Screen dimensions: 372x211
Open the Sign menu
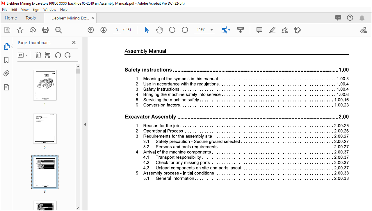tap(36, 10)
